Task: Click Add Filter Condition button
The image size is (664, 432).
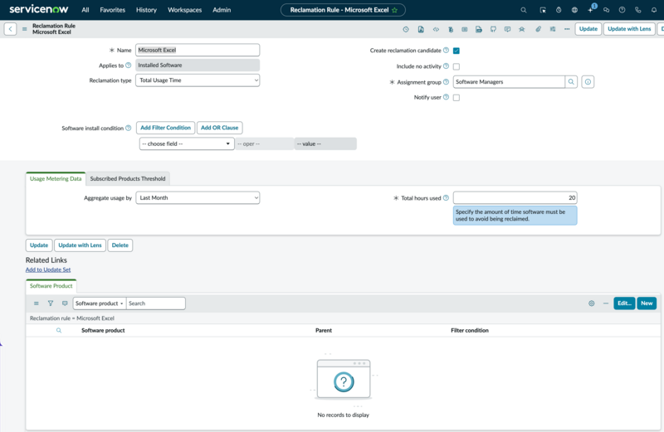Action: tap(165, 128)
